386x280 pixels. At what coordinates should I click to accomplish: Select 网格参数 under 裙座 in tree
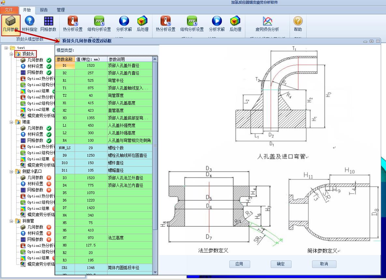[x=35, y=140]
